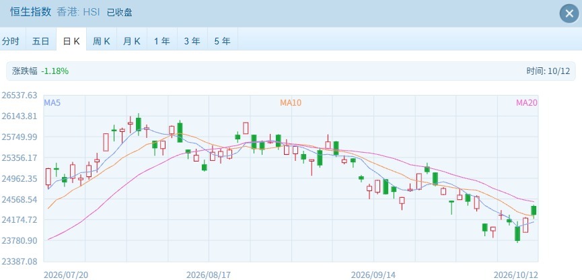
Task: Close the HSI chart panel
Action: [569, 13]
